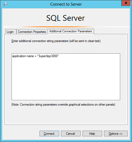Close the Connect to Server dialog

click(126, 3)
